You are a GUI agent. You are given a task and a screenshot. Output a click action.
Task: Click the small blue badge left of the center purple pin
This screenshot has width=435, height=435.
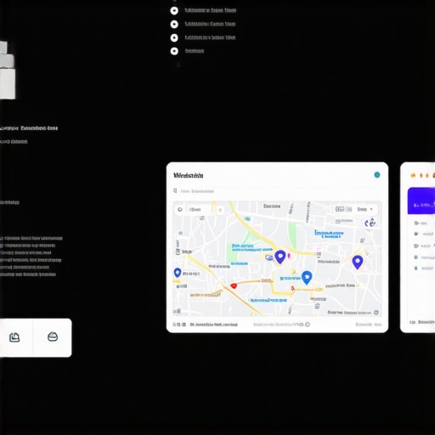point(268,257)
